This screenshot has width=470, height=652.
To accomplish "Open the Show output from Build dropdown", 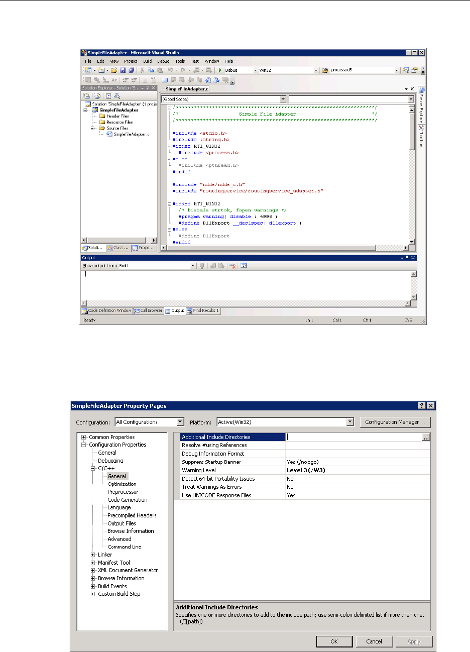I will tap(192, 266).
